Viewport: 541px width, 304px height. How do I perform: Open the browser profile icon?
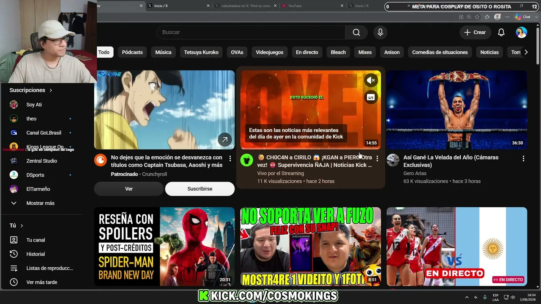(497, 17)
